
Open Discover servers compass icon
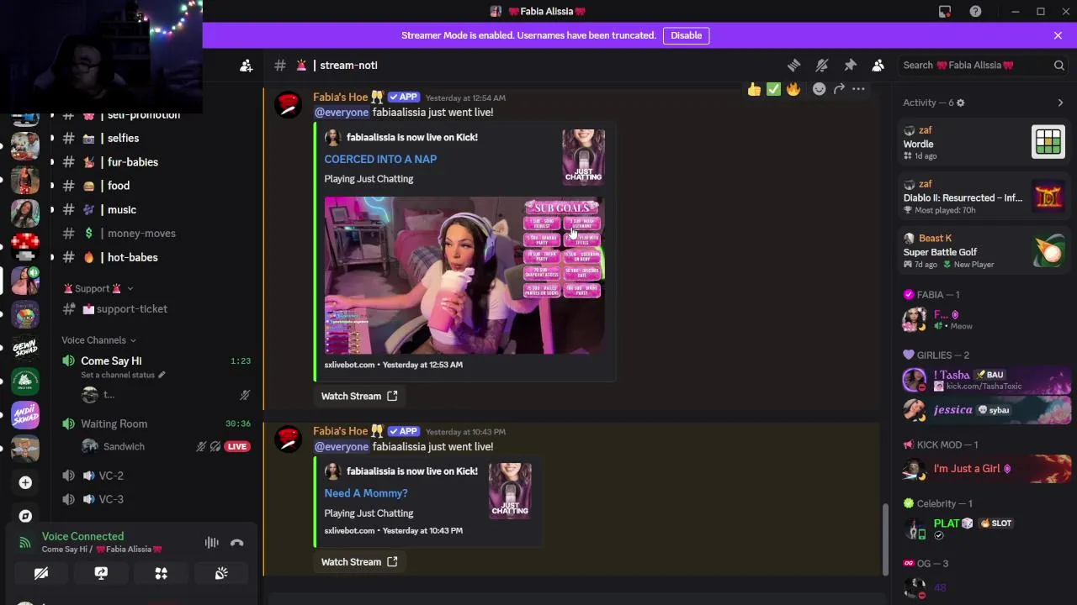click(25, 516)
